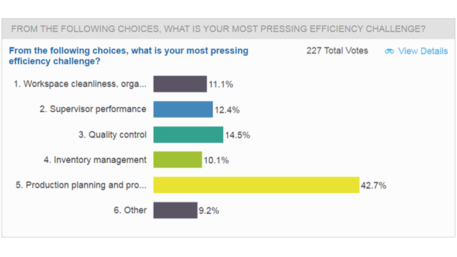Click the blue Supervisor performance bar
The image size is (457, 257).
183,109
